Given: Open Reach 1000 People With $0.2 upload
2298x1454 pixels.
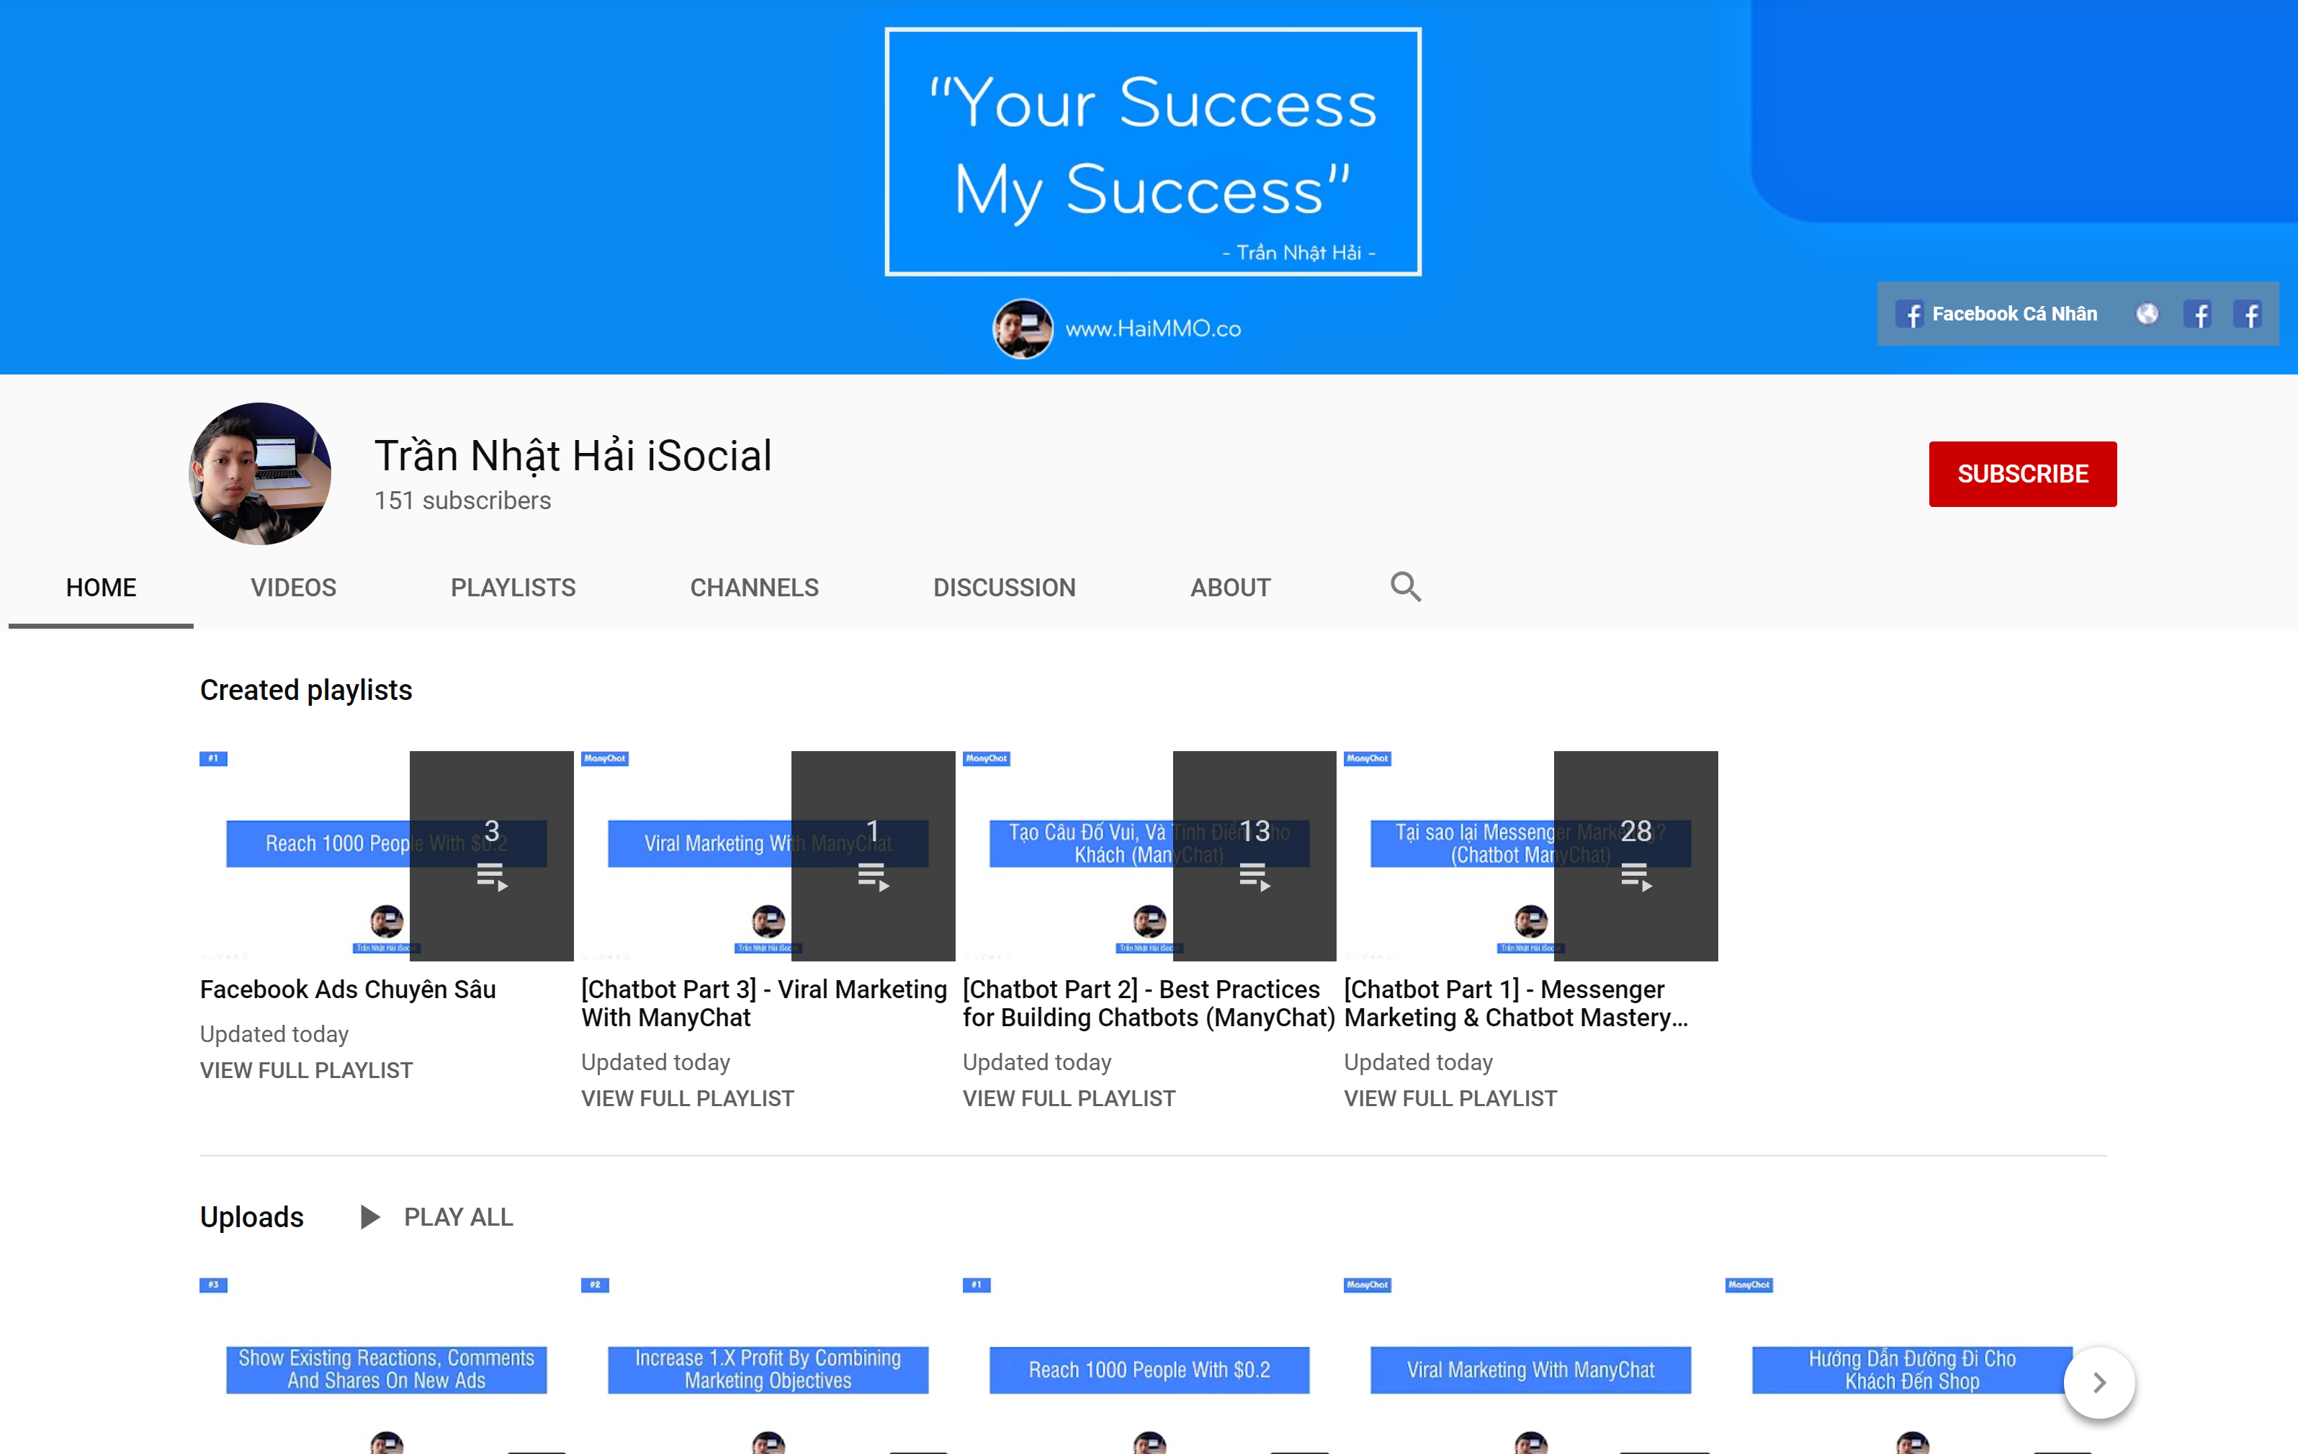Looking at the screenshot, I should click(x=1150, y=1365).
